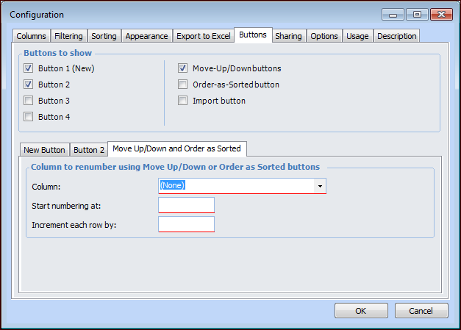Open the Filtering tab
The width and height of the screenshot is (461, 330).
tap(68, 36)
